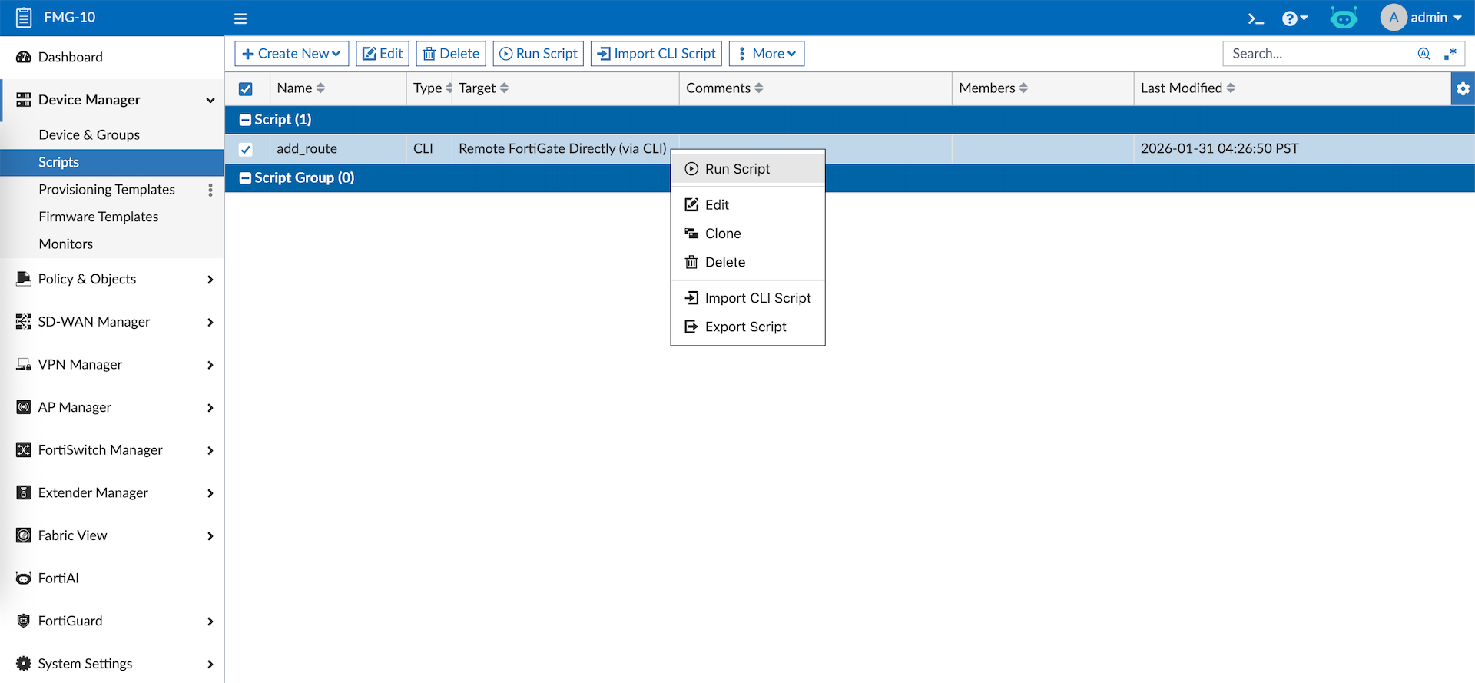Collapse the Script Group (0) section
1475x683 pixels.
click(246, 178)
